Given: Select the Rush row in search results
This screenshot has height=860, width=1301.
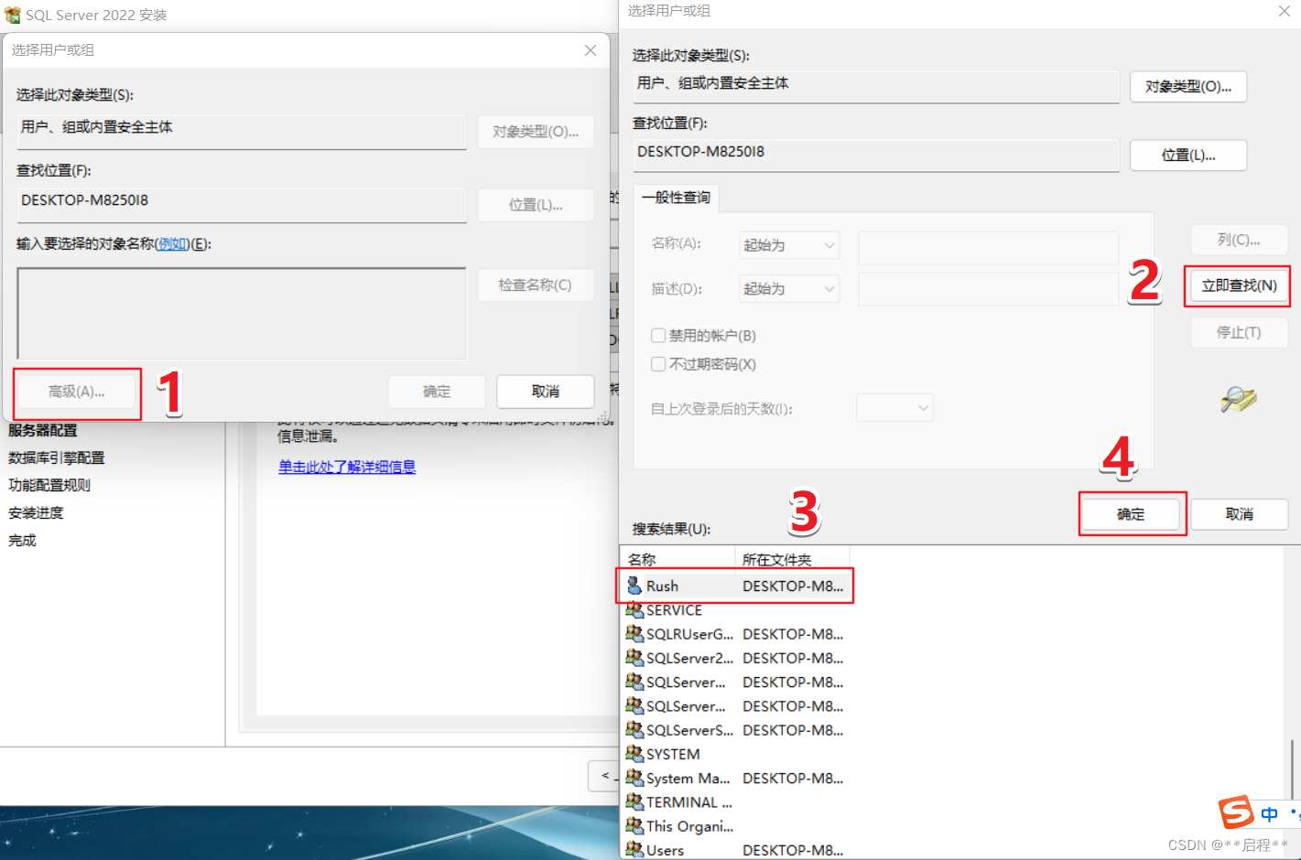Looking at the screenshot, I should [x=736, y=586].
